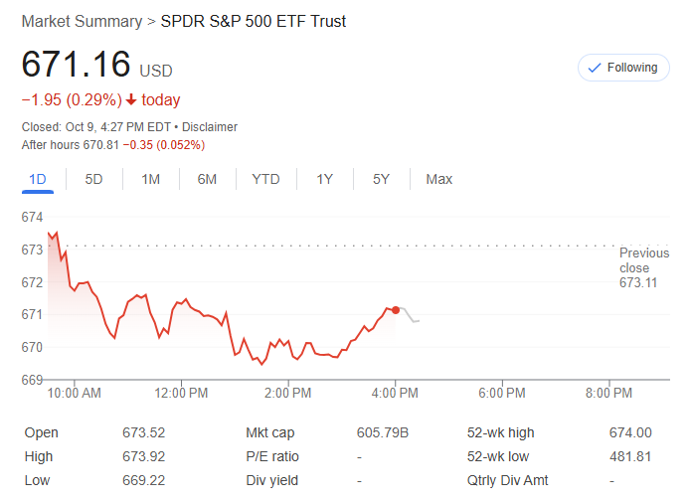This screenshot has width=691, height=503.
Task: Switch to the 5Y chart
Action: [381, 179]
